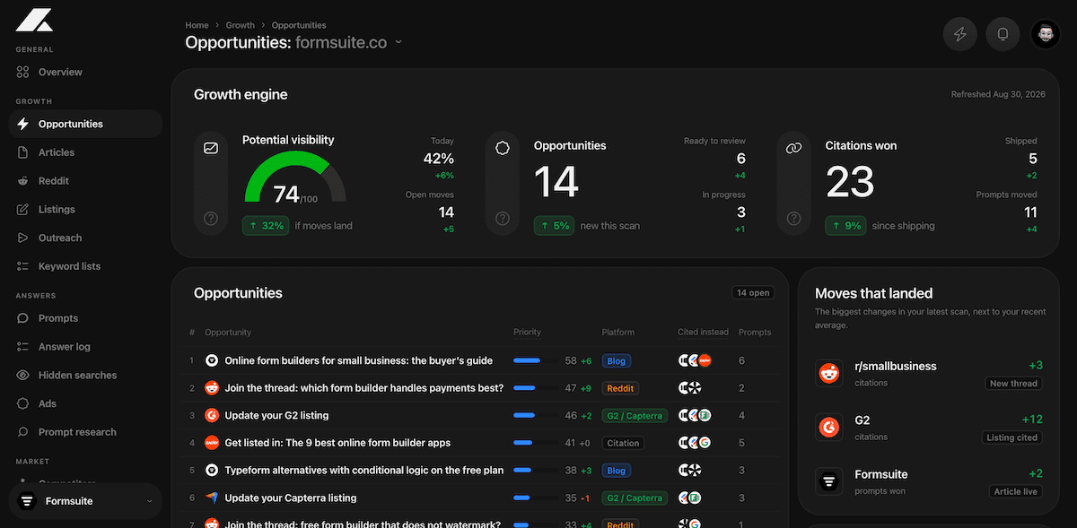This screenshot has width=1077, height=528.
Task: Click the 9% since shipping badge
Action: click(x=845, y=226)
